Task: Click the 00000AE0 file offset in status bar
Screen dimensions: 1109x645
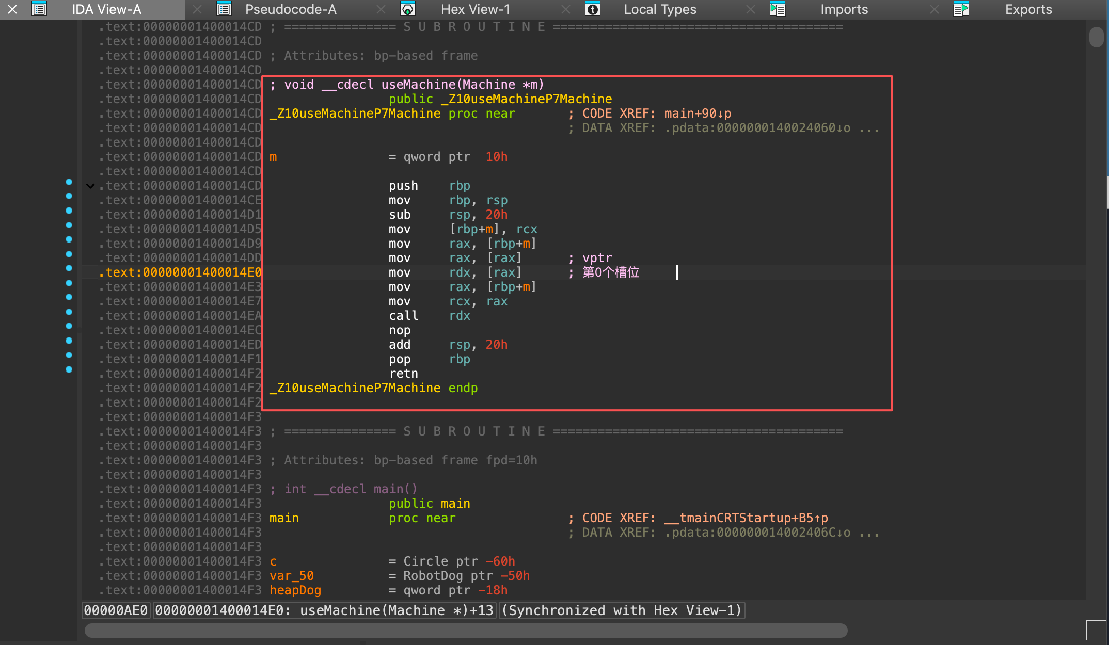Action: click(x=116, y=610)
